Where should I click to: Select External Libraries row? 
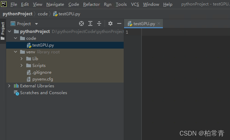click(65, 86)
